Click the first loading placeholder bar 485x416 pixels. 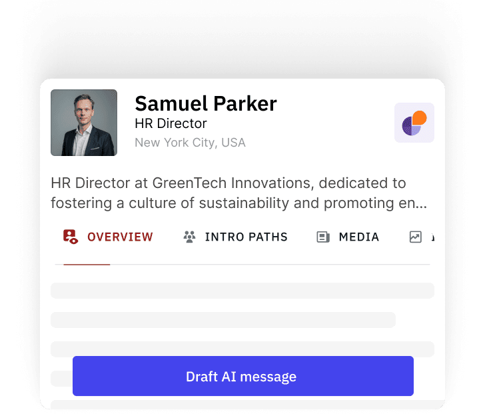[x=242, y=291]
